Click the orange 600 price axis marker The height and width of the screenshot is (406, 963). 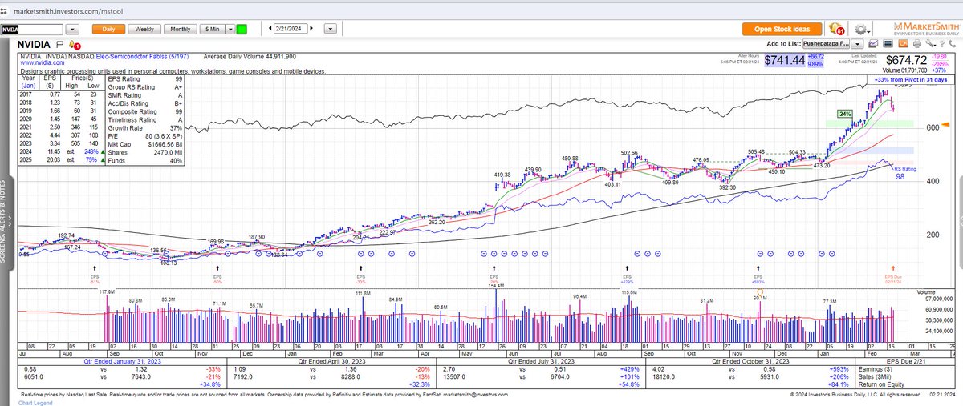944,126
